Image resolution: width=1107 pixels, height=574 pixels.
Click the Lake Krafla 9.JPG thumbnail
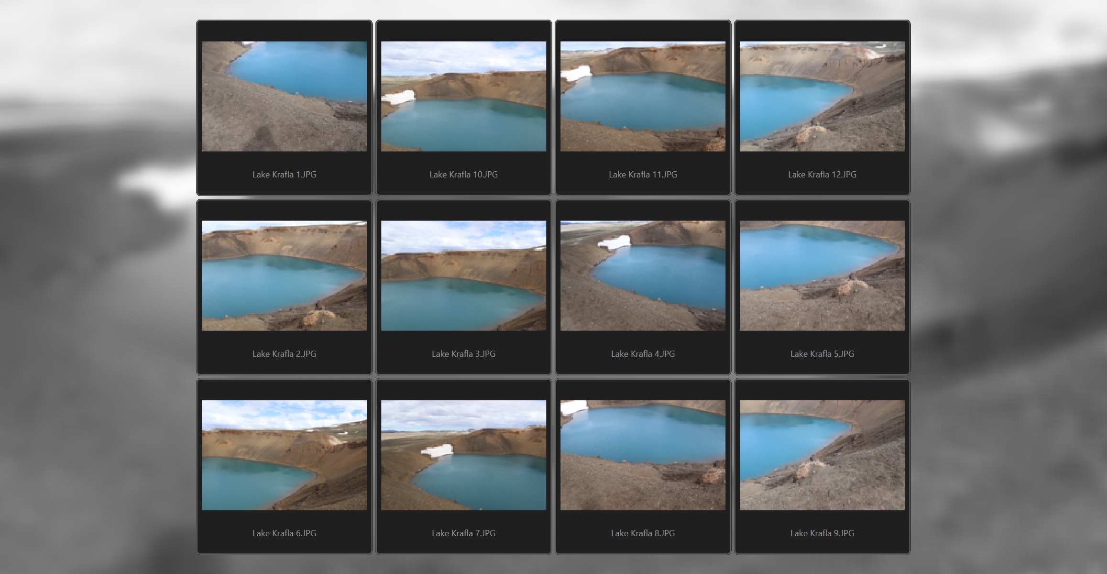point(822,455)
